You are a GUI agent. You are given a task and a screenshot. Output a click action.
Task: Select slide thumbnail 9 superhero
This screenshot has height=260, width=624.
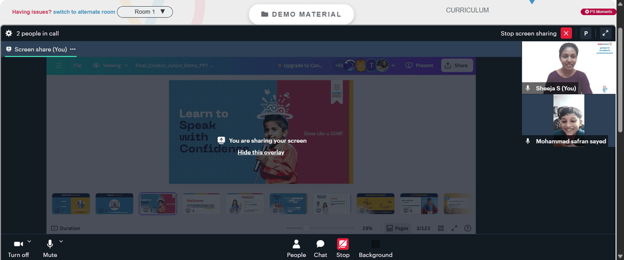419,204
